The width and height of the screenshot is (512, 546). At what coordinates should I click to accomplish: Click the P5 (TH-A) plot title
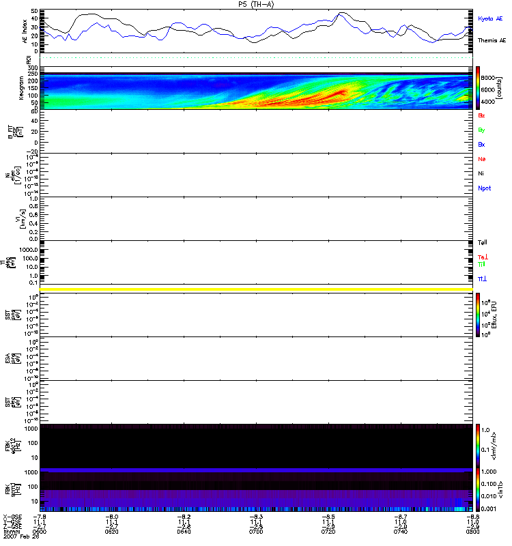click(256, 4)
